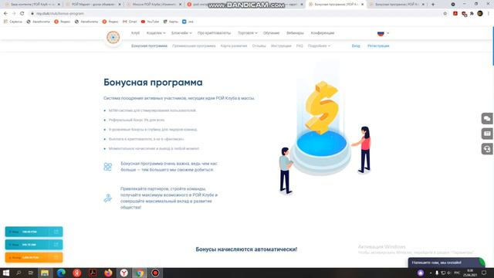The width and height of the screenshot is (494, 278).
Task: Expand the Блокчейн menu dropdown
Action: [181, 33]
